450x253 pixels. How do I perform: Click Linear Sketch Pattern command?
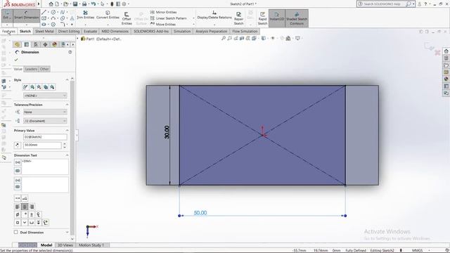(169, 18)
